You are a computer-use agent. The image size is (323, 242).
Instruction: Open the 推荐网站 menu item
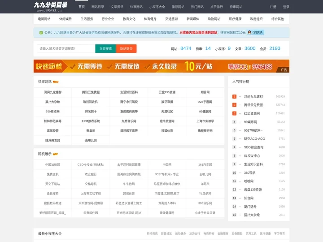pyautogui.click(x=178, y=7)
